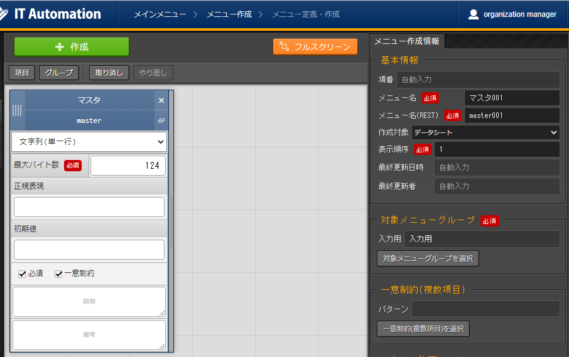Image resolution: width=569 pixels, height=357 pixels.
Task: Go to メインメニュー in breadcrumb
Action: click(160, 14)
